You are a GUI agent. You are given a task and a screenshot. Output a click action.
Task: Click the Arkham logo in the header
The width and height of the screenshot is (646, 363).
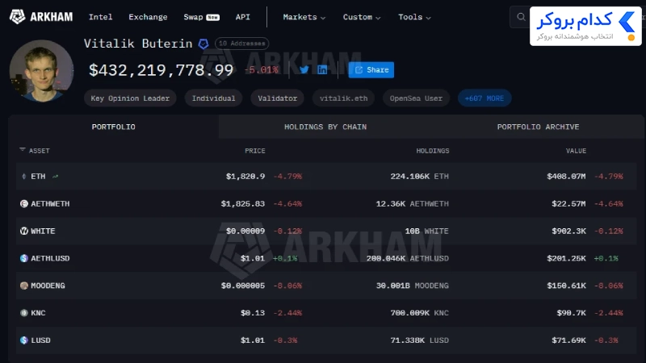[x=41, y=17]
